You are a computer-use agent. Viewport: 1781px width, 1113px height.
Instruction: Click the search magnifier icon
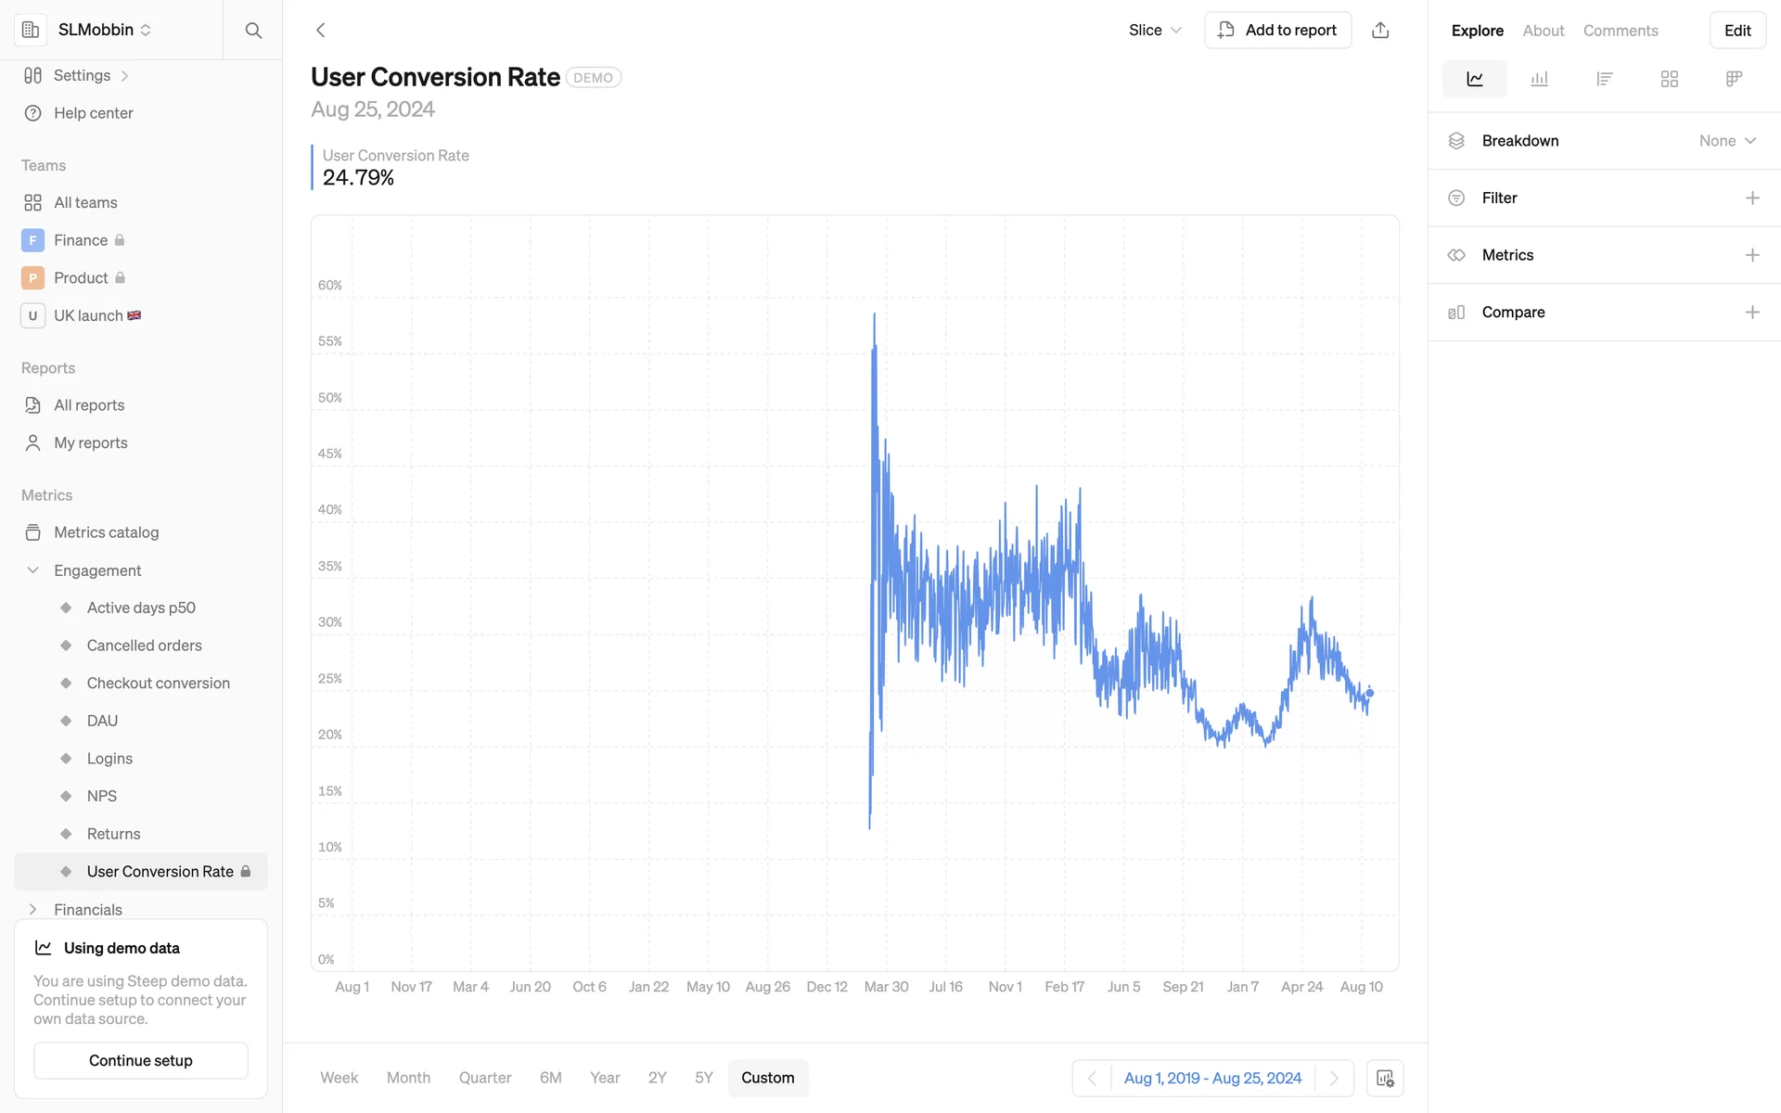253,31
